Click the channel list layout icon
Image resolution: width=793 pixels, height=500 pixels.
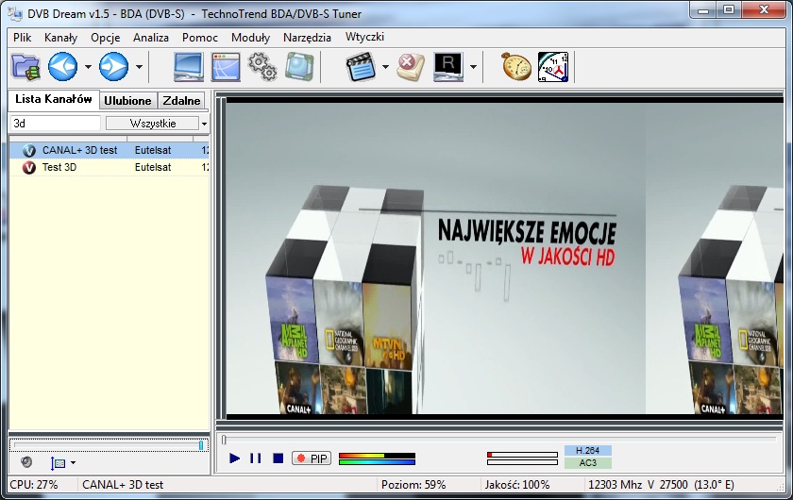tap(59, 462)
